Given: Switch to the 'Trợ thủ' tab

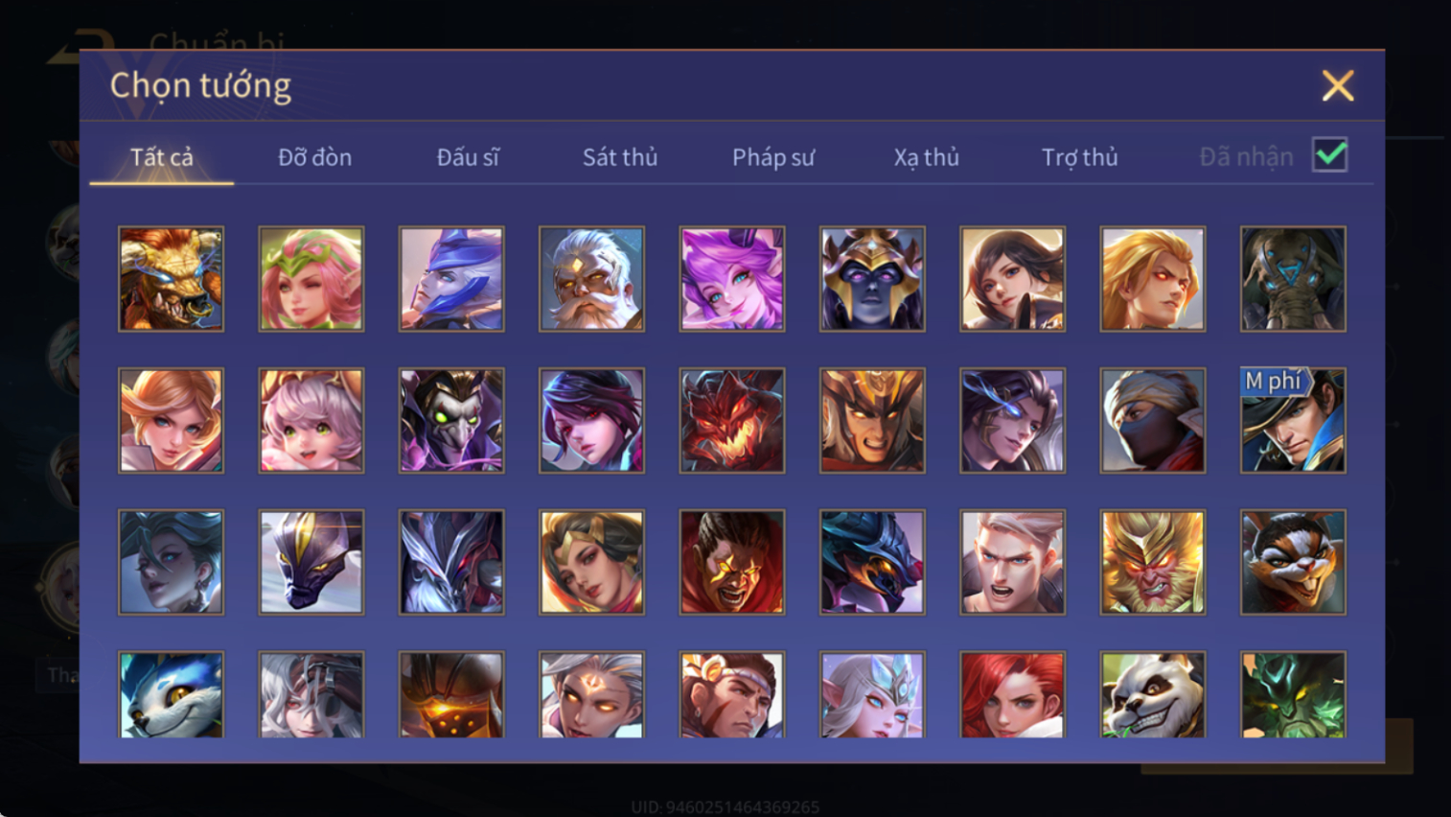Looking at the screenshot, I should point(1080,157).
